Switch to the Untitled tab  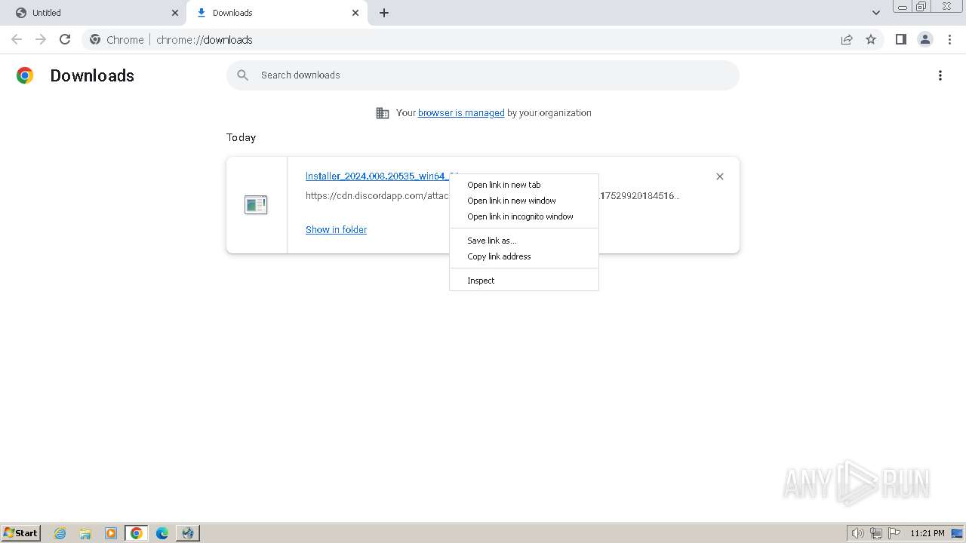click(x=94, y=13)
